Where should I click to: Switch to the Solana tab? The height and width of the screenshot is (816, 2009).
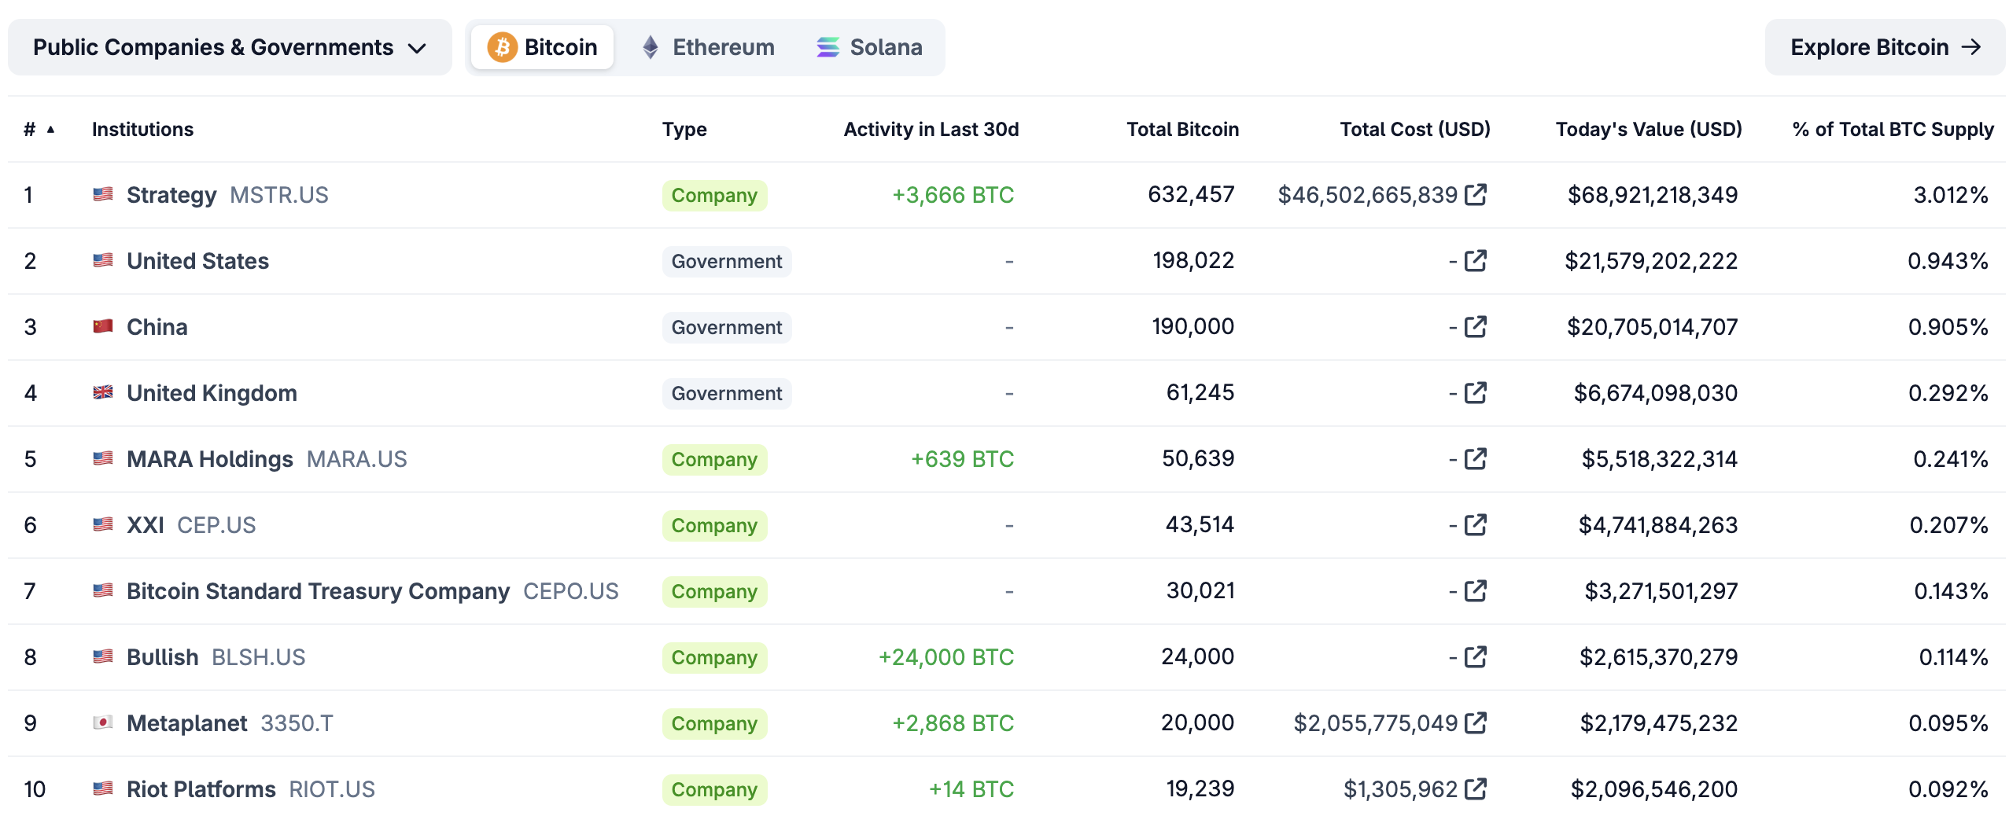coord(869,47)
